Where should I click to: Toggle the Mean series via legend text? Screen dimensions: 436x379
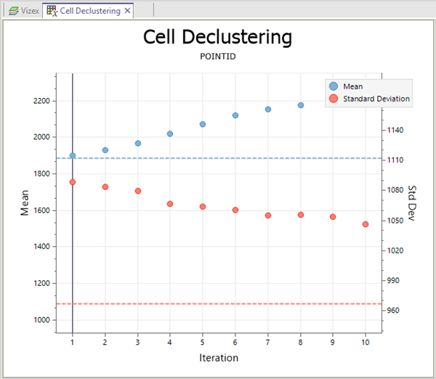coord(353,86)
